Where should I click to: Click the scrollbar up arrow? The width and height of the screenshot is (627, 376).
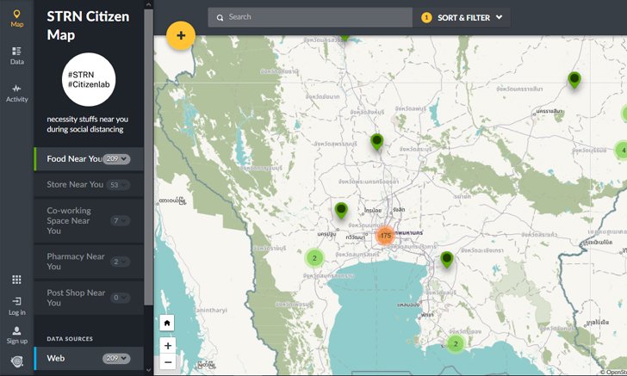148,4
